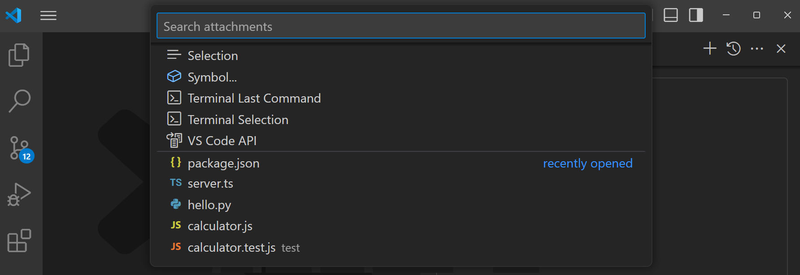The image size is (800, 275).
Task: Select the calculator.test.js test file
Action: 232,247
